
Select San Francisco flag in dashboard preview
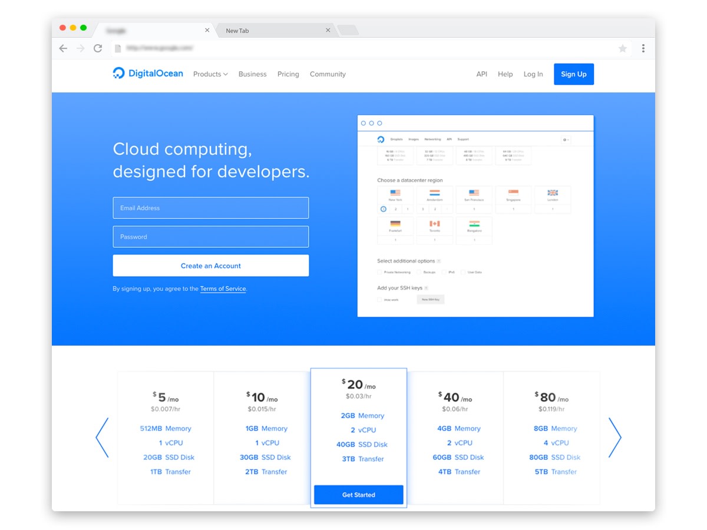click(474, 193)
